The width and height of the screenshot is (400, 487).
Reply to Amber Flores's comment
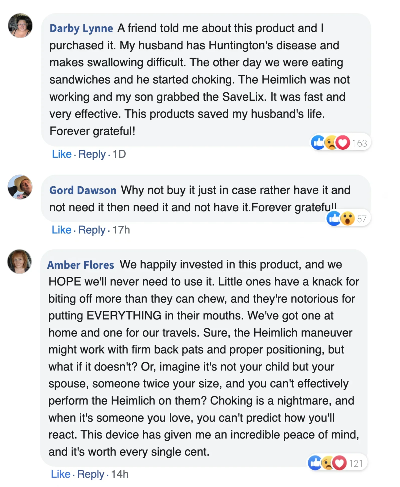[91, 474]
